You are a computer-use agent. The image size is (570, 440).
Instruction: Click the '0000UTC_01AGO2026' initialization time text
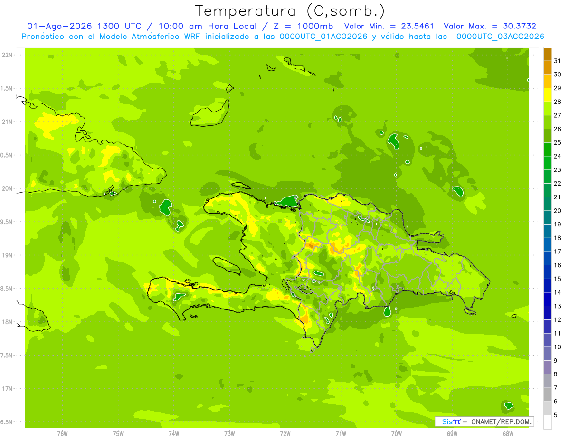pos(323,37)
